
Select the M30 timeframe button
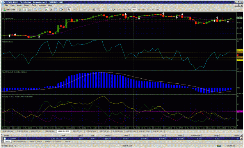134,10
